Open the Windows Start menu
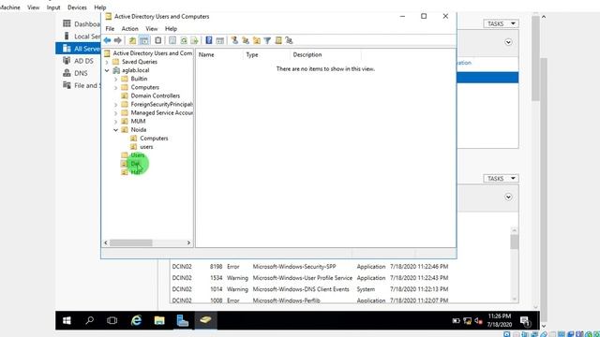Viewport: 600px width, 337px height. tap(67, 320)
